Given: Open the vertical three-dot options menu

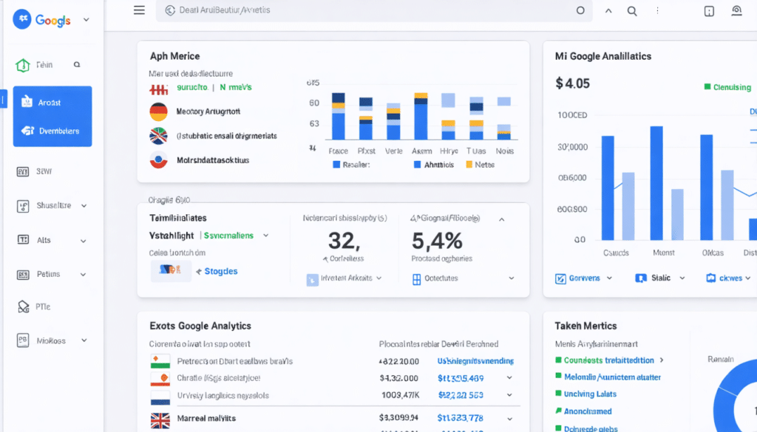Looking at the screenshot, I should pyautogui.click(x=657, y=10).
